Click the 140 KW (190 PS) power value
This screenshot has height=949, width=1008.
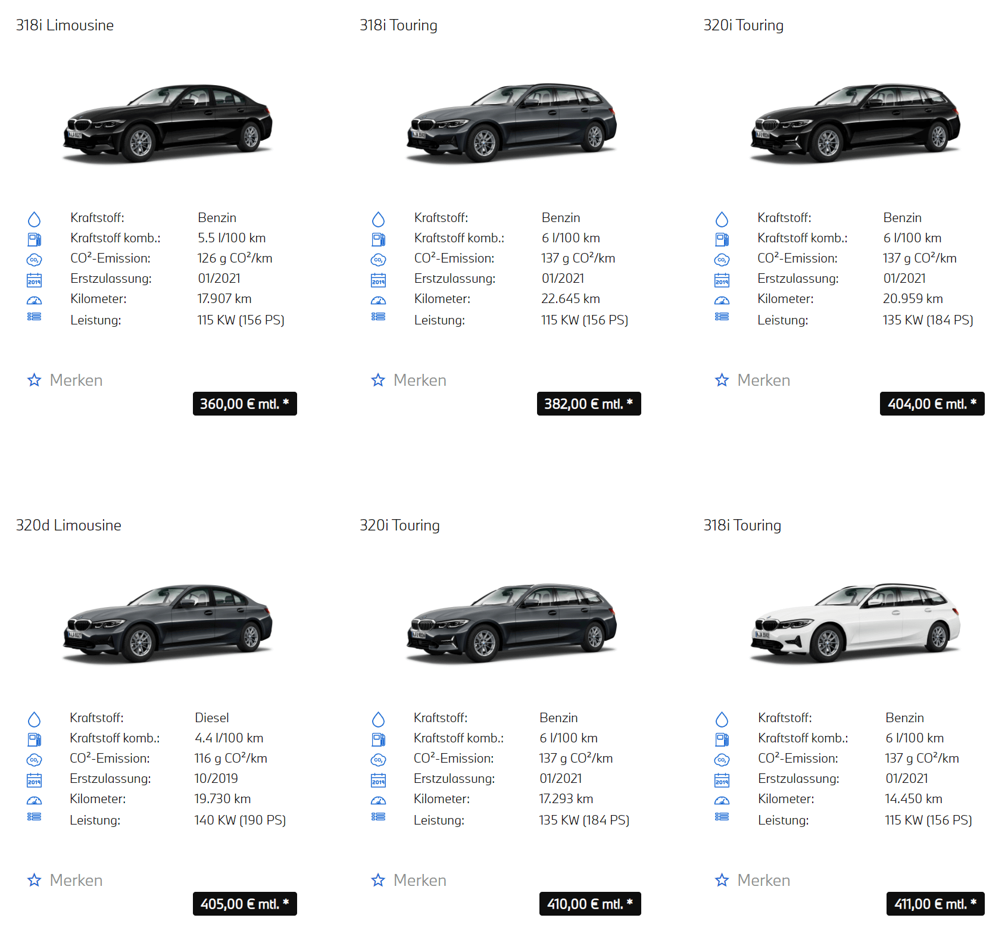[x=240, y=820]
